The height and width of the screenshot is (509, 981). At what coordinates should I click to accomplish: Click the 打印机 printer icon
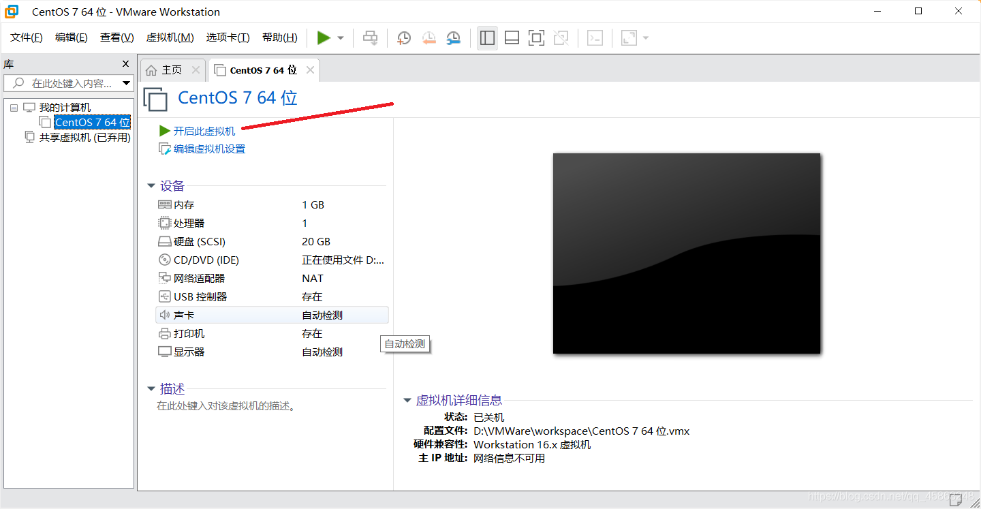[x=164, y=333]
